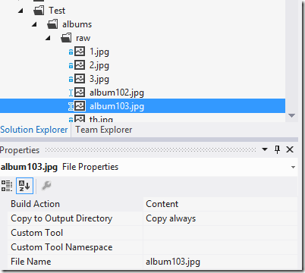
Task: Click the Property Pages wrench icon
Action: pyautogui.click(x=46, y=186)
